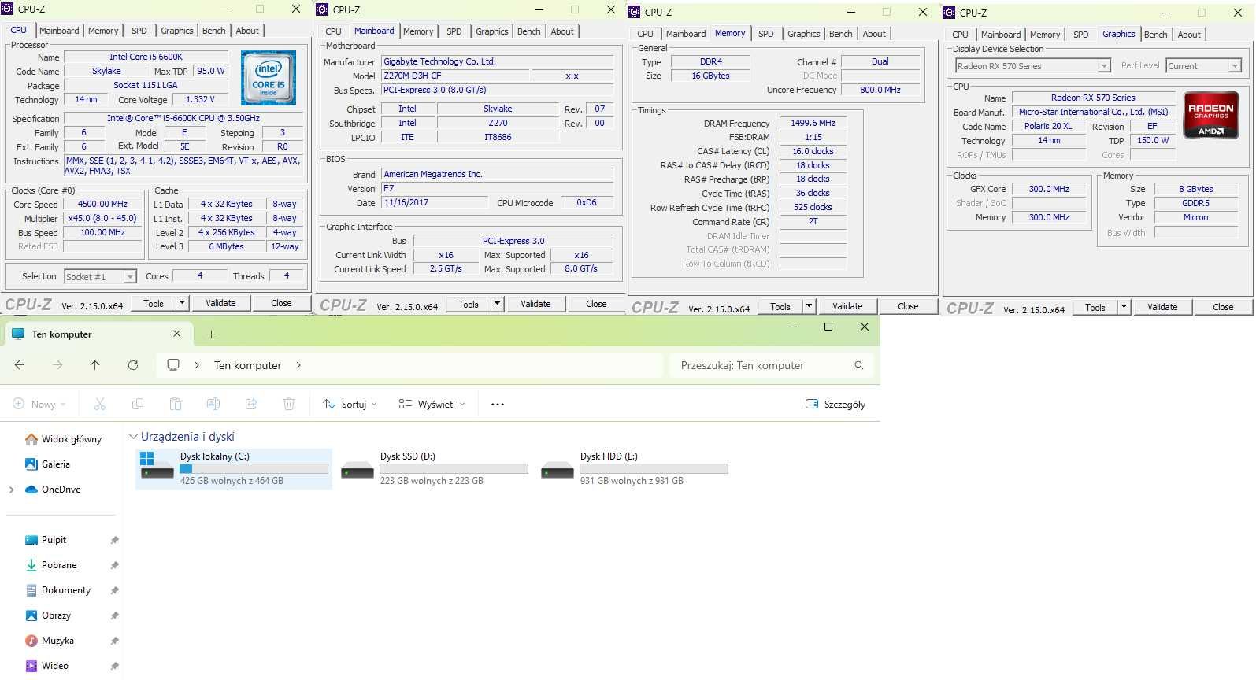Click Close button in second CPU-Z window
The height and width of the screenshot is (680, 1256).
pos(596,304)
